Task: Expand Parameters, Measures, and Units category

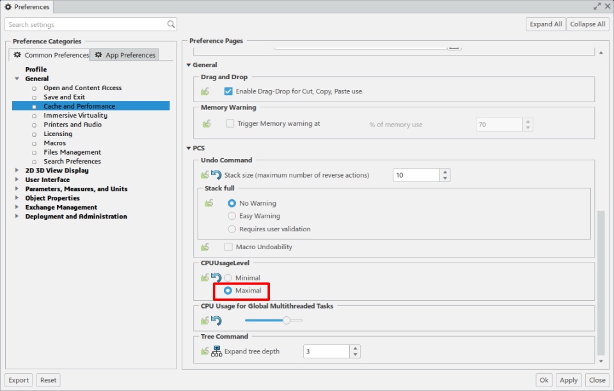Action: (17, 188)
